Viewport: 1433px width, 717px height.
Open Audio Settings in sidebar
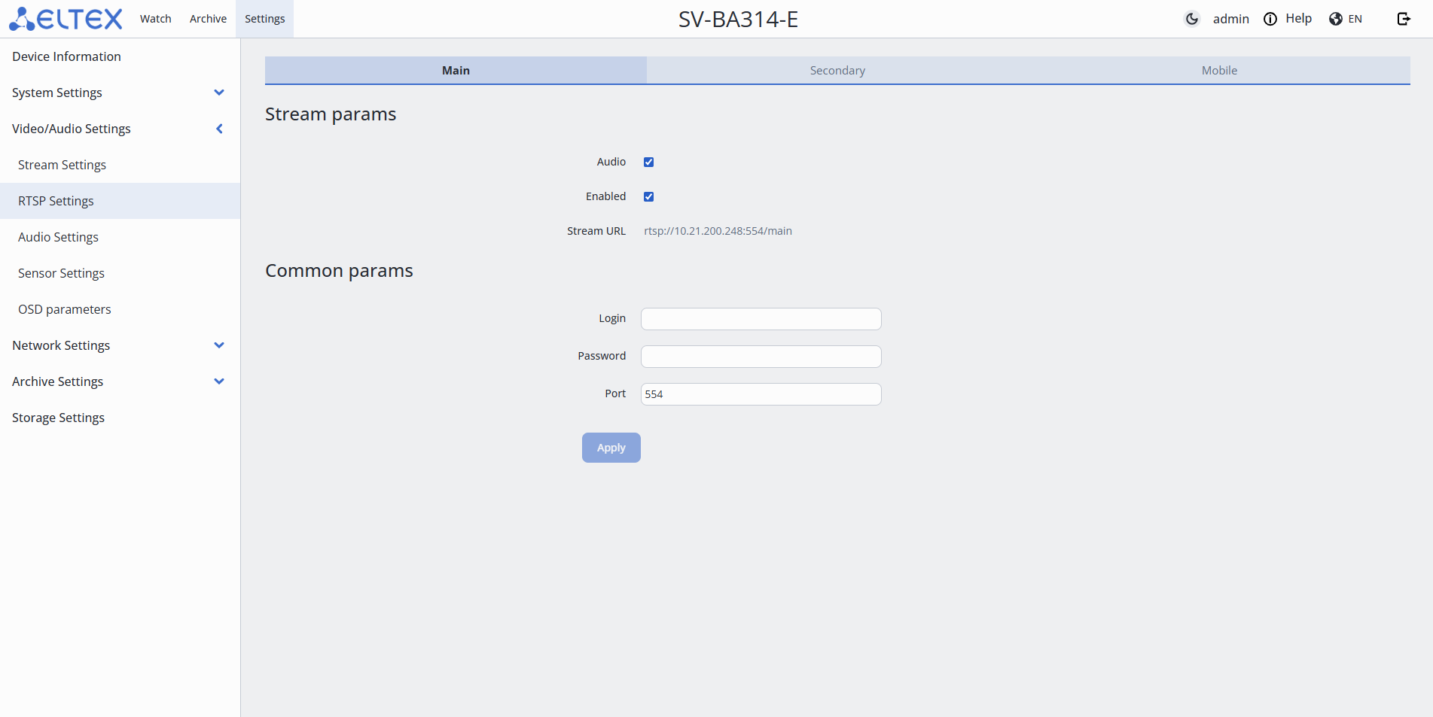coord(58,237)
